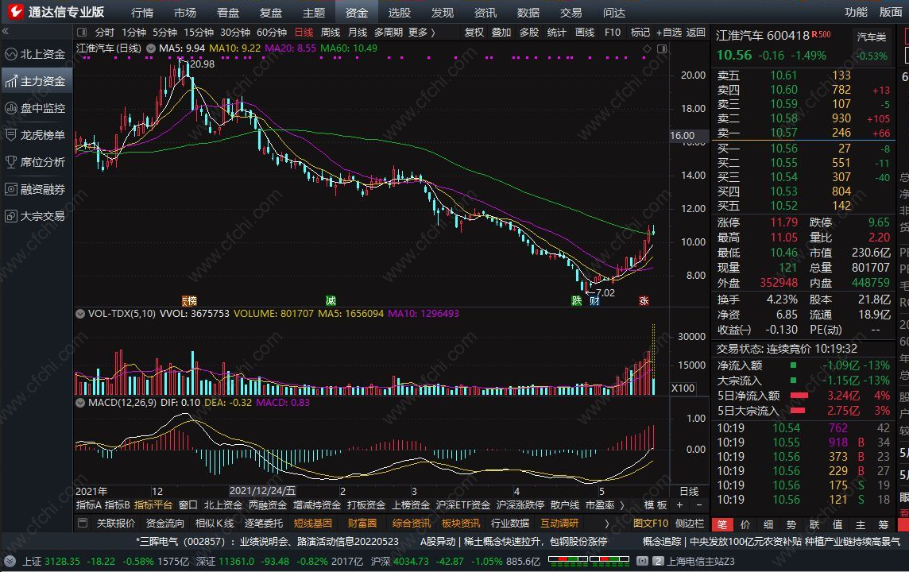Expand more bottom tabs chevron after 互动调研
The width and height of the screenshot is (909, 572).
(607, 524)
